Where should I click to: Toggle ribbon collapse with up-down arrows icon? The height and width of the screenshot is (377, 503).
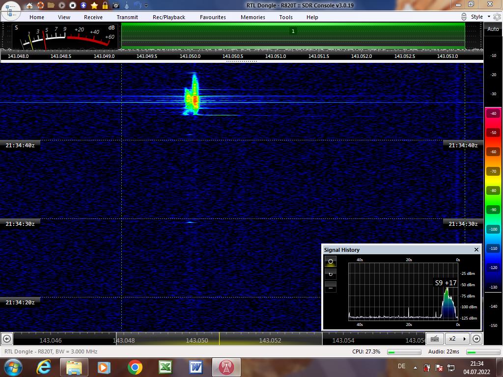464,17
